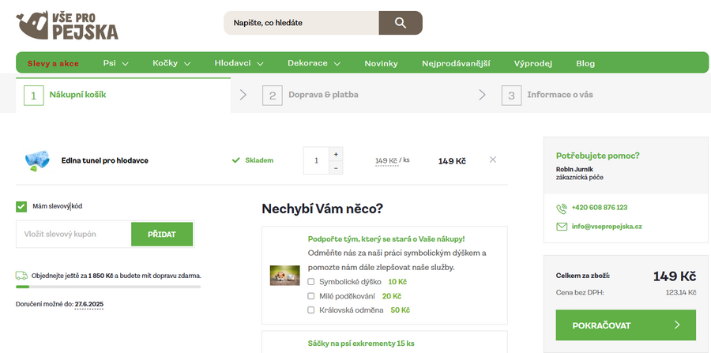Tick the Milé poděkování 20 Kč checkbox
This screenshot has width=711, height=353.
point(311,296)
